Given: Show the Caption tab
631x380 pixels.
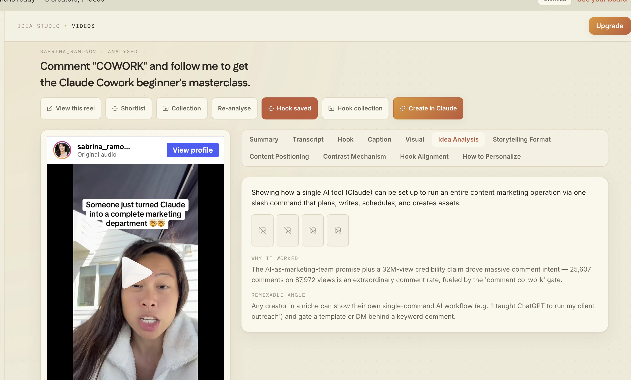Looking at the screenshot, I should (379, 139).
